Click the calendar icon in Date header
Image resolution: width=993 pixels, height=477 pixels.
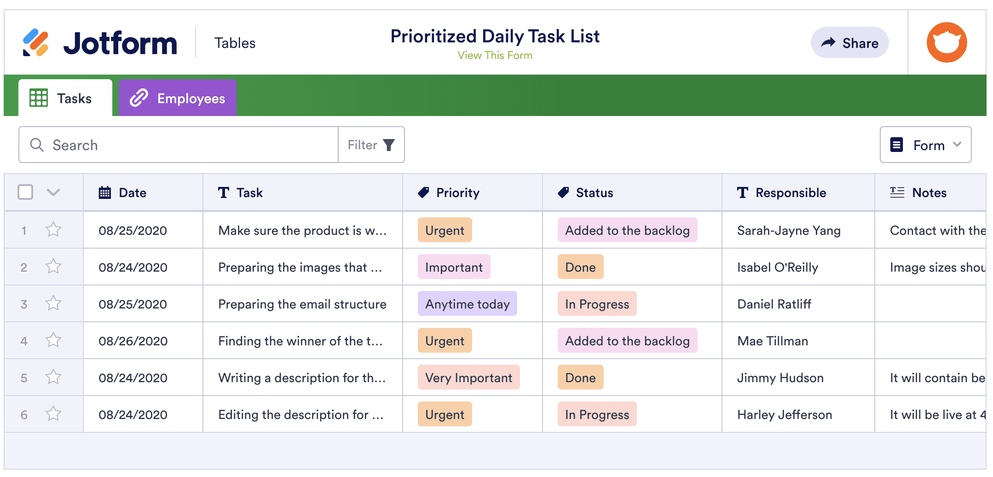(x=105, y=192)
